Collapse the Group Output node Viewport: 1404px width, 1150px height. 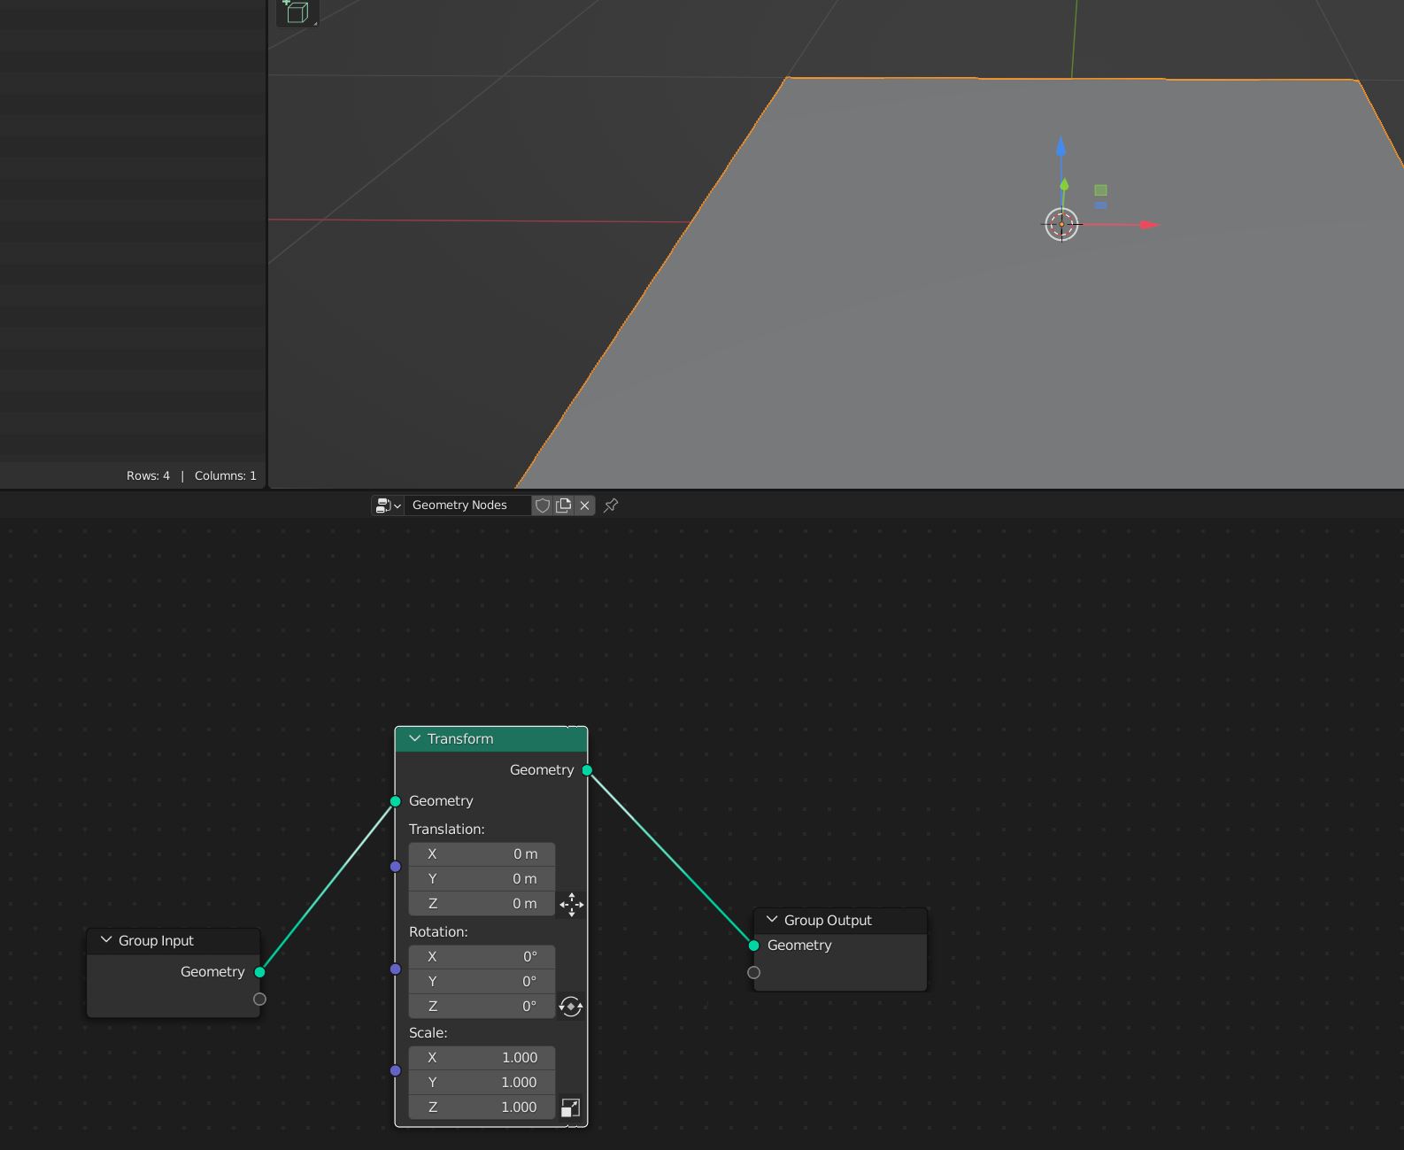pyautogui.click(x=772, y=920)
